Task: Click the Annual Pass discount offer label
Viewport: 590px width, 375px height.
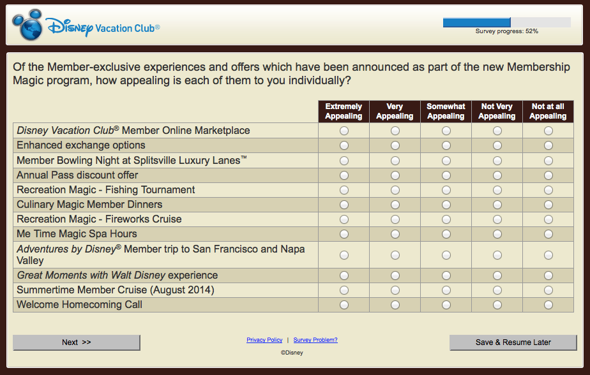Action: 77,175
